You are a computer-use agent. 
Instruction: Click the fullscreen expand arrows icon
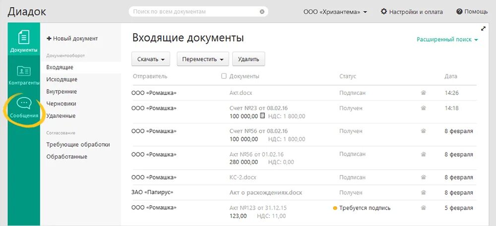click(483, 29)
